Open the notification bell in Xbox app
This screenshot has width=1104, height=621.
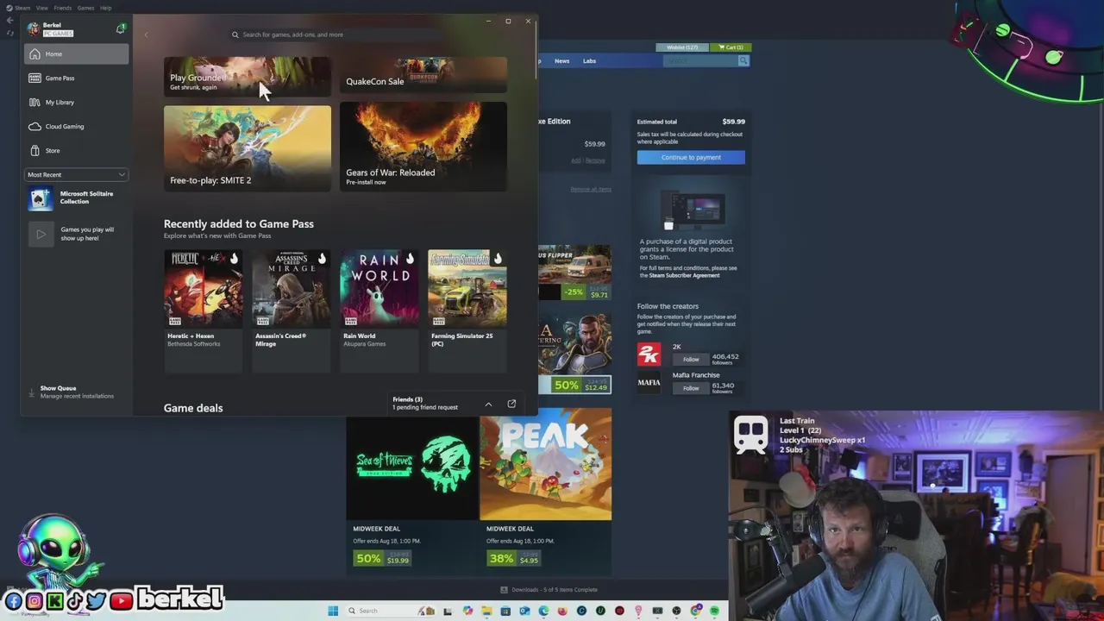(x=120, y=28)
